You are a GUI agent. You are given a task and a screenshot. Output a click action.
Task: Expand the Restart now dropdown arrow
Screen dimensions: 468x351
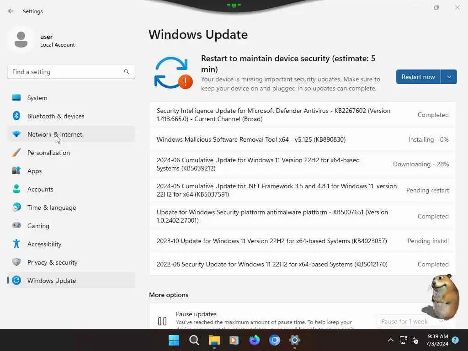pos(449,77)
